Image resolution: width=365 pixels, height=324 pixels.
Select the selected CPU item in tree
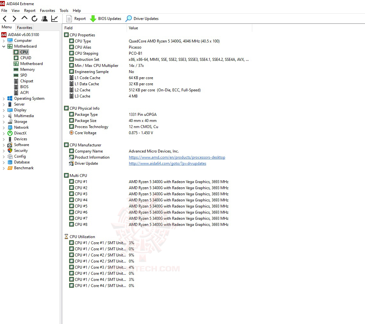(x=21, y=52)
